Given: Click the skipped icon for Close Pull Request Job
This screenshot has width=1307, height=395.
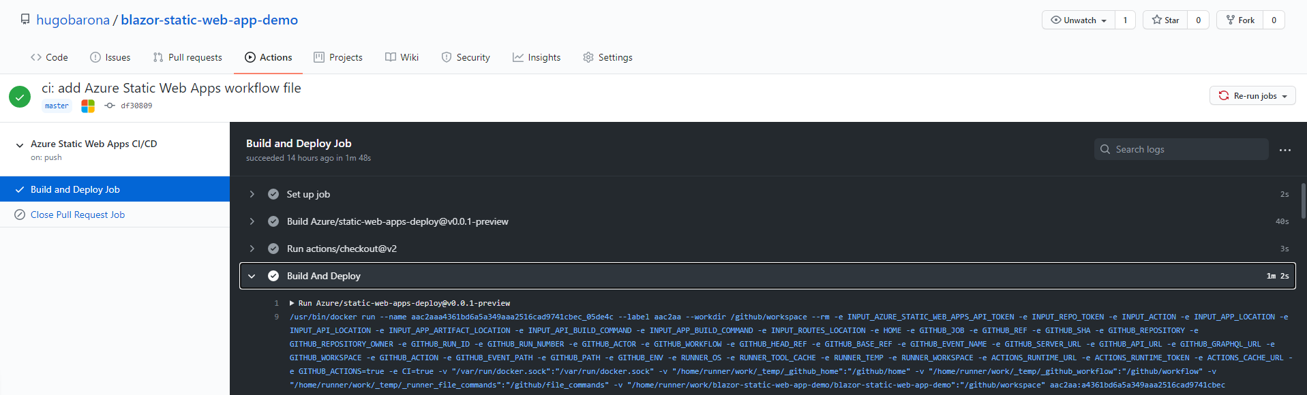Looking at the screenshot, I should point(20,215).
